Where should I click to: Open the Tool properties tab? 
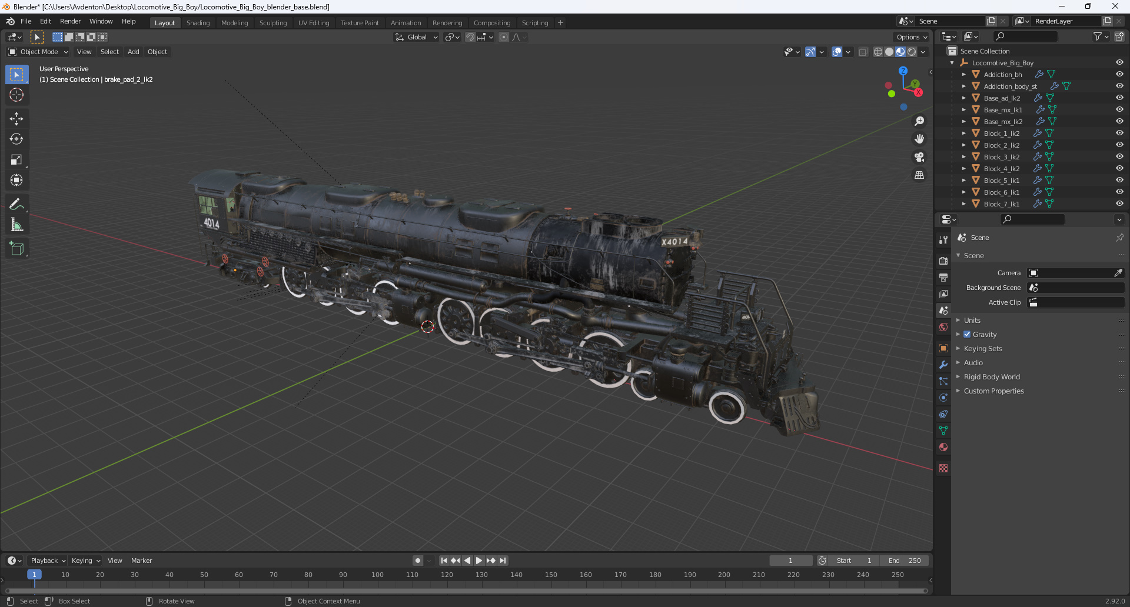pos(943,240)
